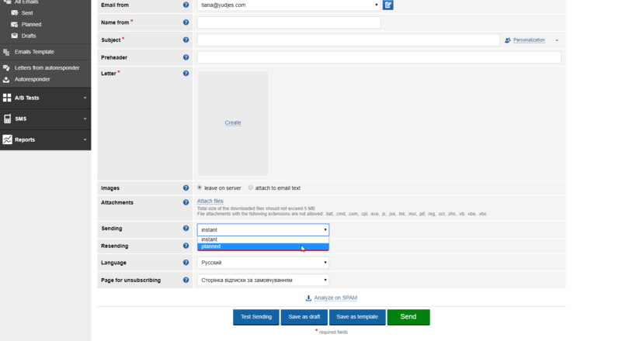
Task: Open help icon for Images
Action: point(186,188)
